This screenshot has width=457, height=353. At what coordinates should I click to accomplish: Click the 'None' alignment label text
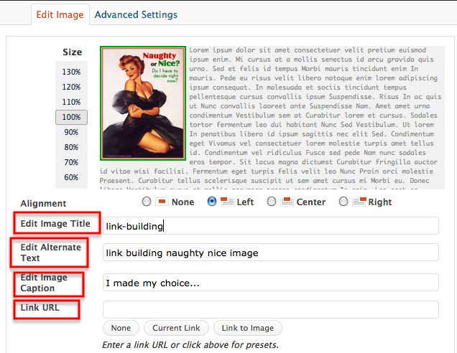[183, 202]
